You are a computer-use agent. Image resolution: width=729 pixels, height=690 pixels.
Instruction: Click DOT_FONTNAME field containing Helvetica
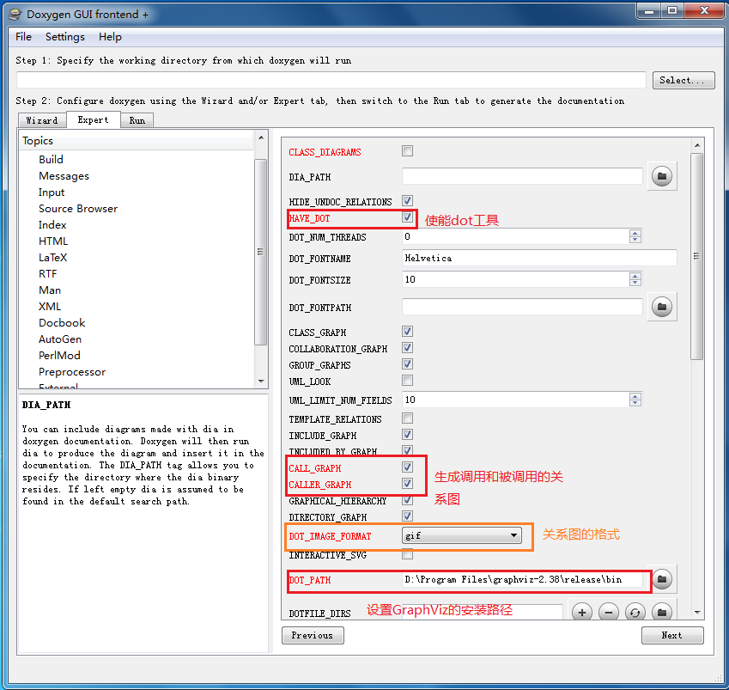coord(539,258)
